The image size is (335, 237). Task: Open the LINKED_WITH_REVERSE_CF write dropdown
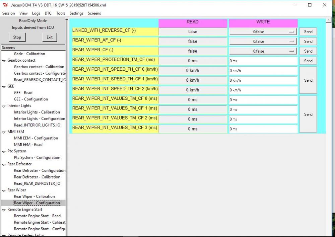point(263,31)
